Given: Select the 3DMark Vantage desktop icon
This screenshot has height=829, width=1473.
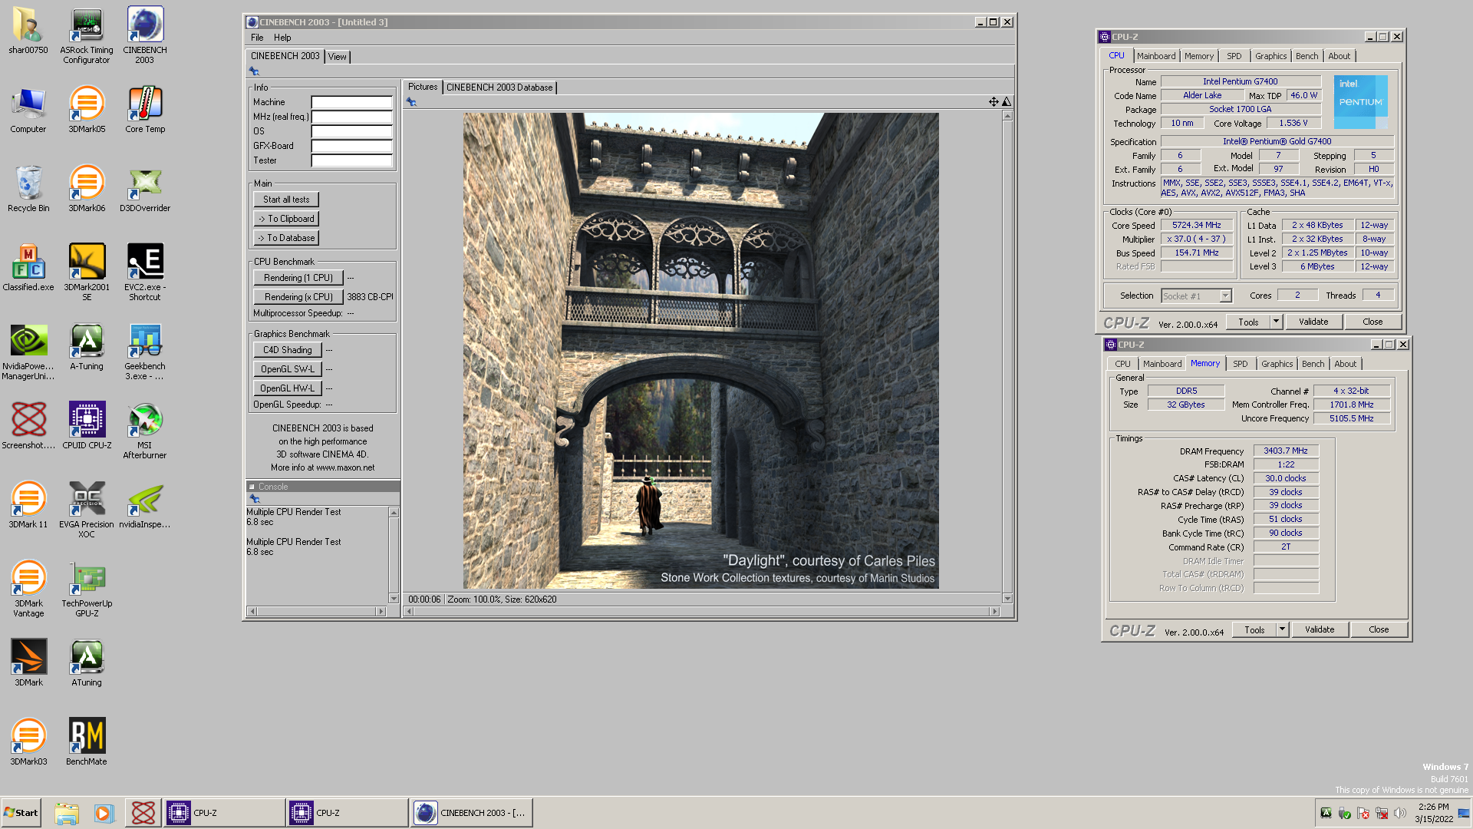Looking at the screenshot, I should click(28, 588).
